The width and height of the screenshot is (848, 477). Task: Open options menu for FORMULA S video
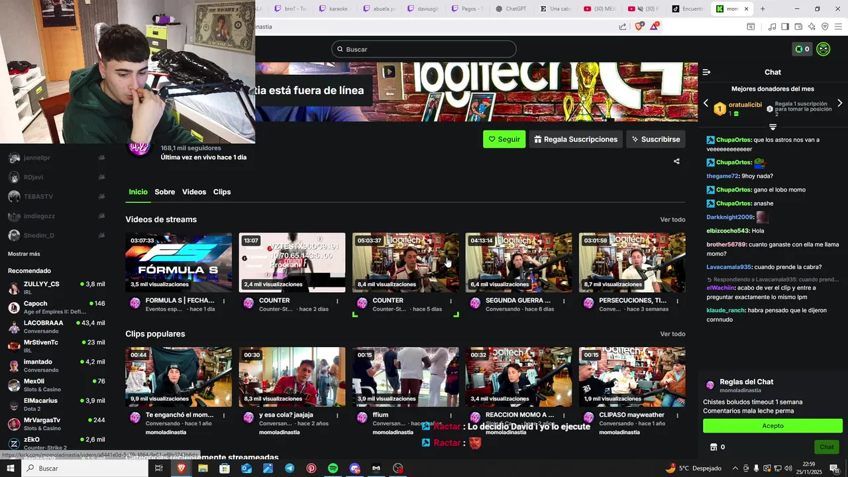(x=224, y=301)
